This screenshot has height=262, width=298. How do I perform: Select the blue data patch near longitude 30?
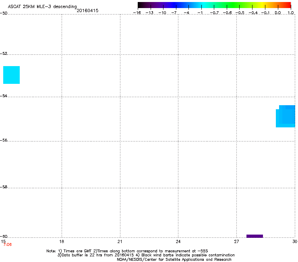(286, 116)
